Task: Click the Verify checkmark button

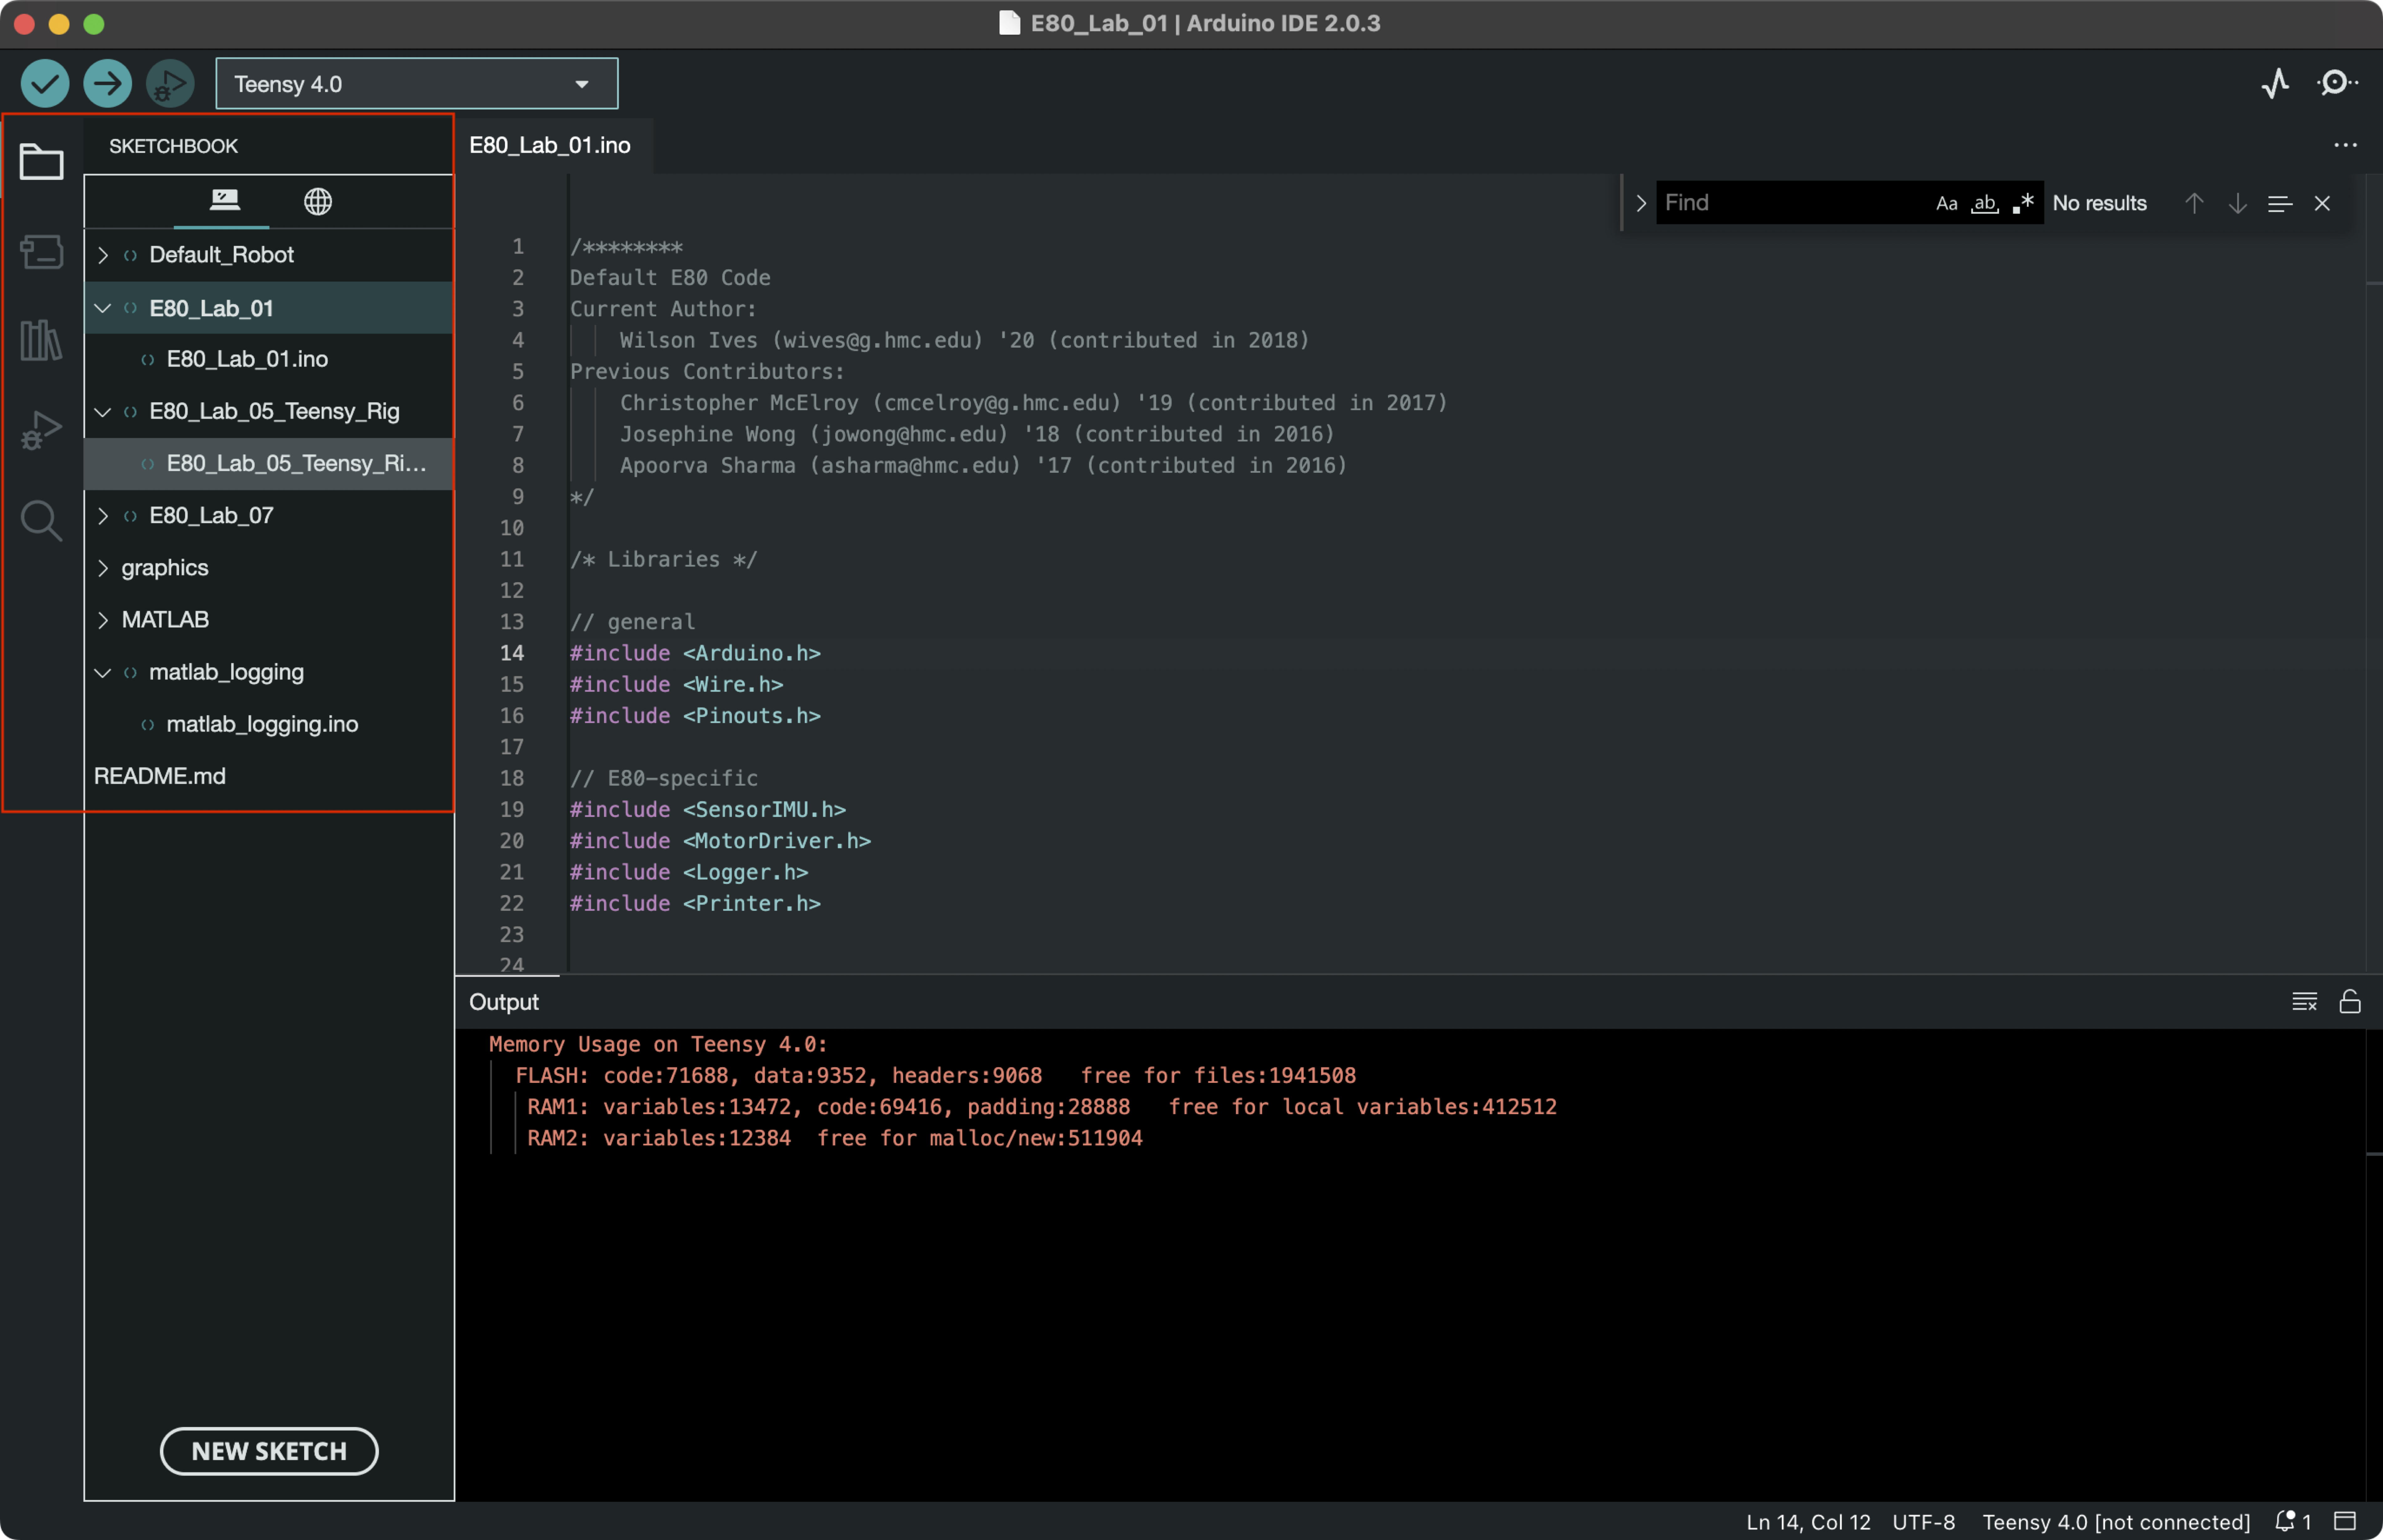Action: [45, 83]
